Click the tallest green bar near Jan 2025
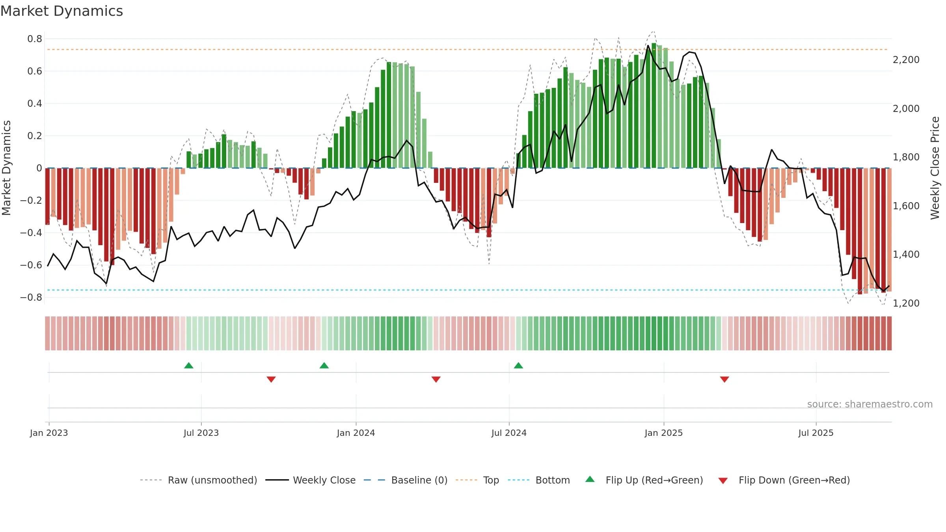946x532 pixels. [x=654, y=106]
